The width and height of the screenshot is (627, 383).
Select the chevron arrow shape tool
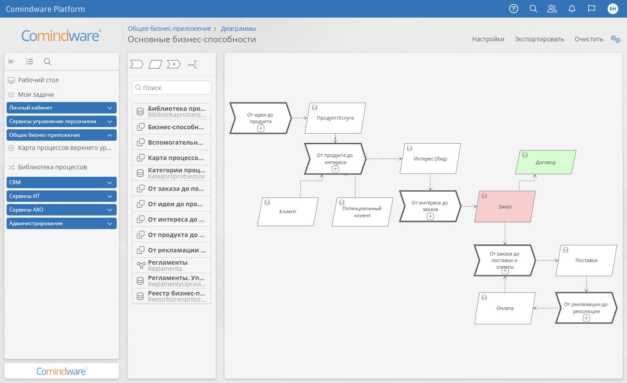coord(137,65)
